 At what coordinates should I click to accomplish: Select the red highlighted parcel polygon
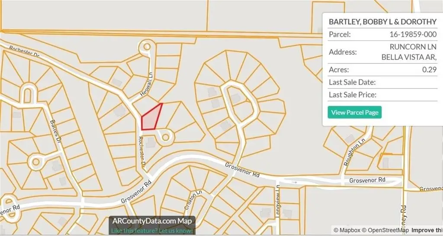pos(151,119)
